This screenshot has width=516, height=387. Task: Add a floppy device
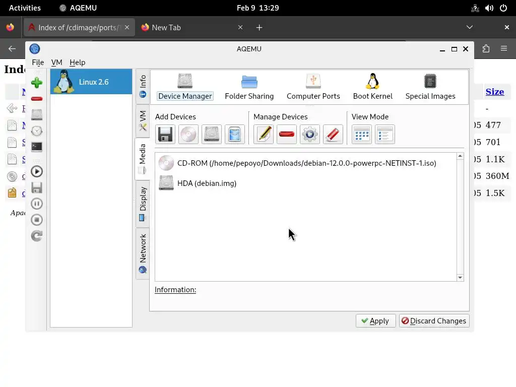pos(165,134)
